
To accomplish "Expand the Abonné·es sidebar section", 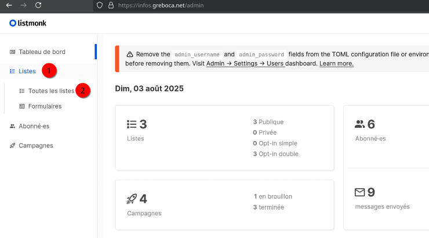I will (x=35, y=126).
